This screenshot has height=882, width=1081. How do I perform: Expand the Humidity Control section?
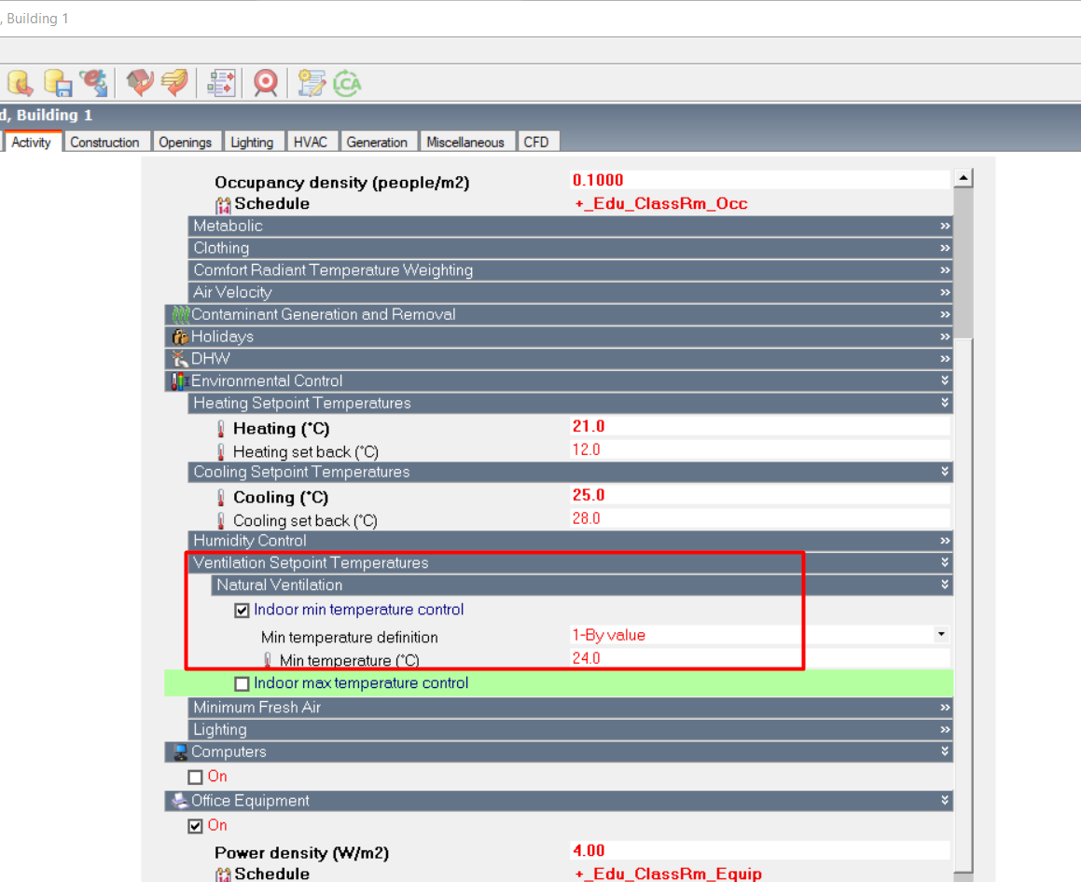point(570,541)
